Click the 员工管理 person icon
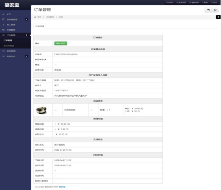 point(3,25)
